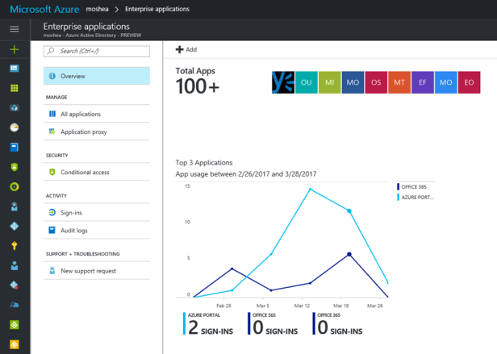Open All applications under Manage
The width and height of the screenshot is (497, 354).
point(96,115)
